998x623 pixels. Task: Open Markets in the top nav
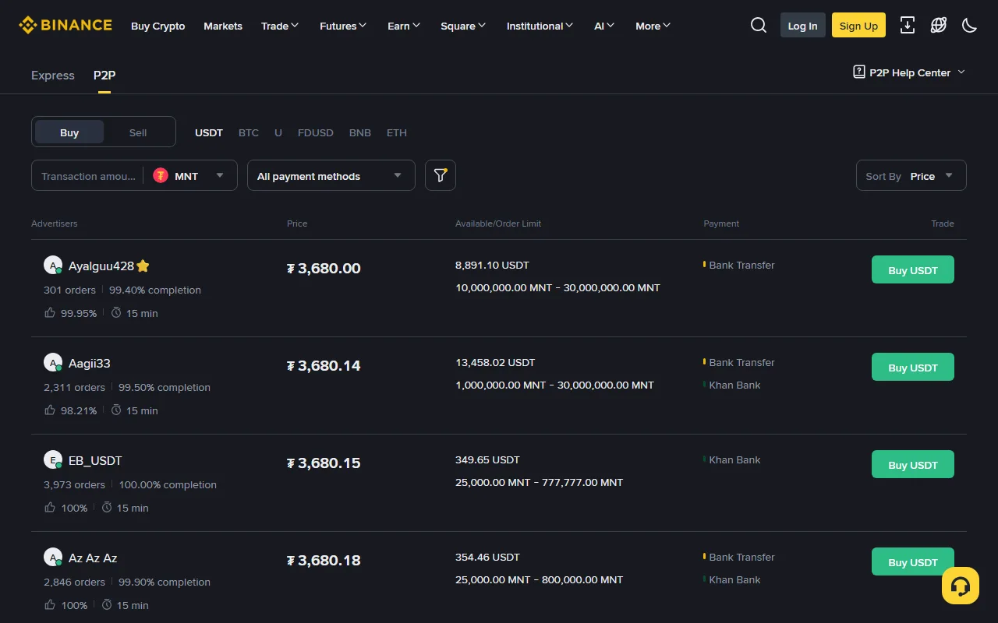pos(223,26)
